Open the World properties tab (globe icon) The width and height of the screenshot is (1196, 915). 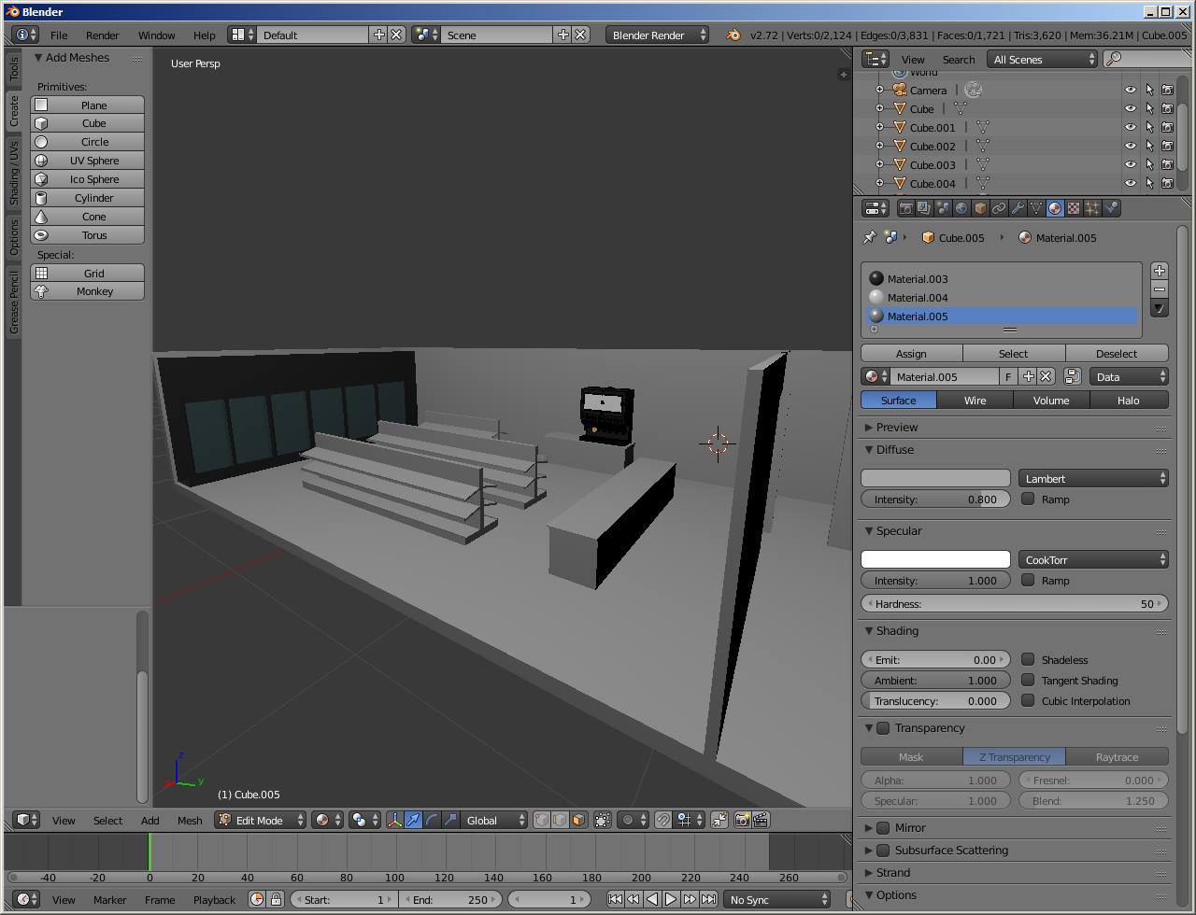[961, 208]
